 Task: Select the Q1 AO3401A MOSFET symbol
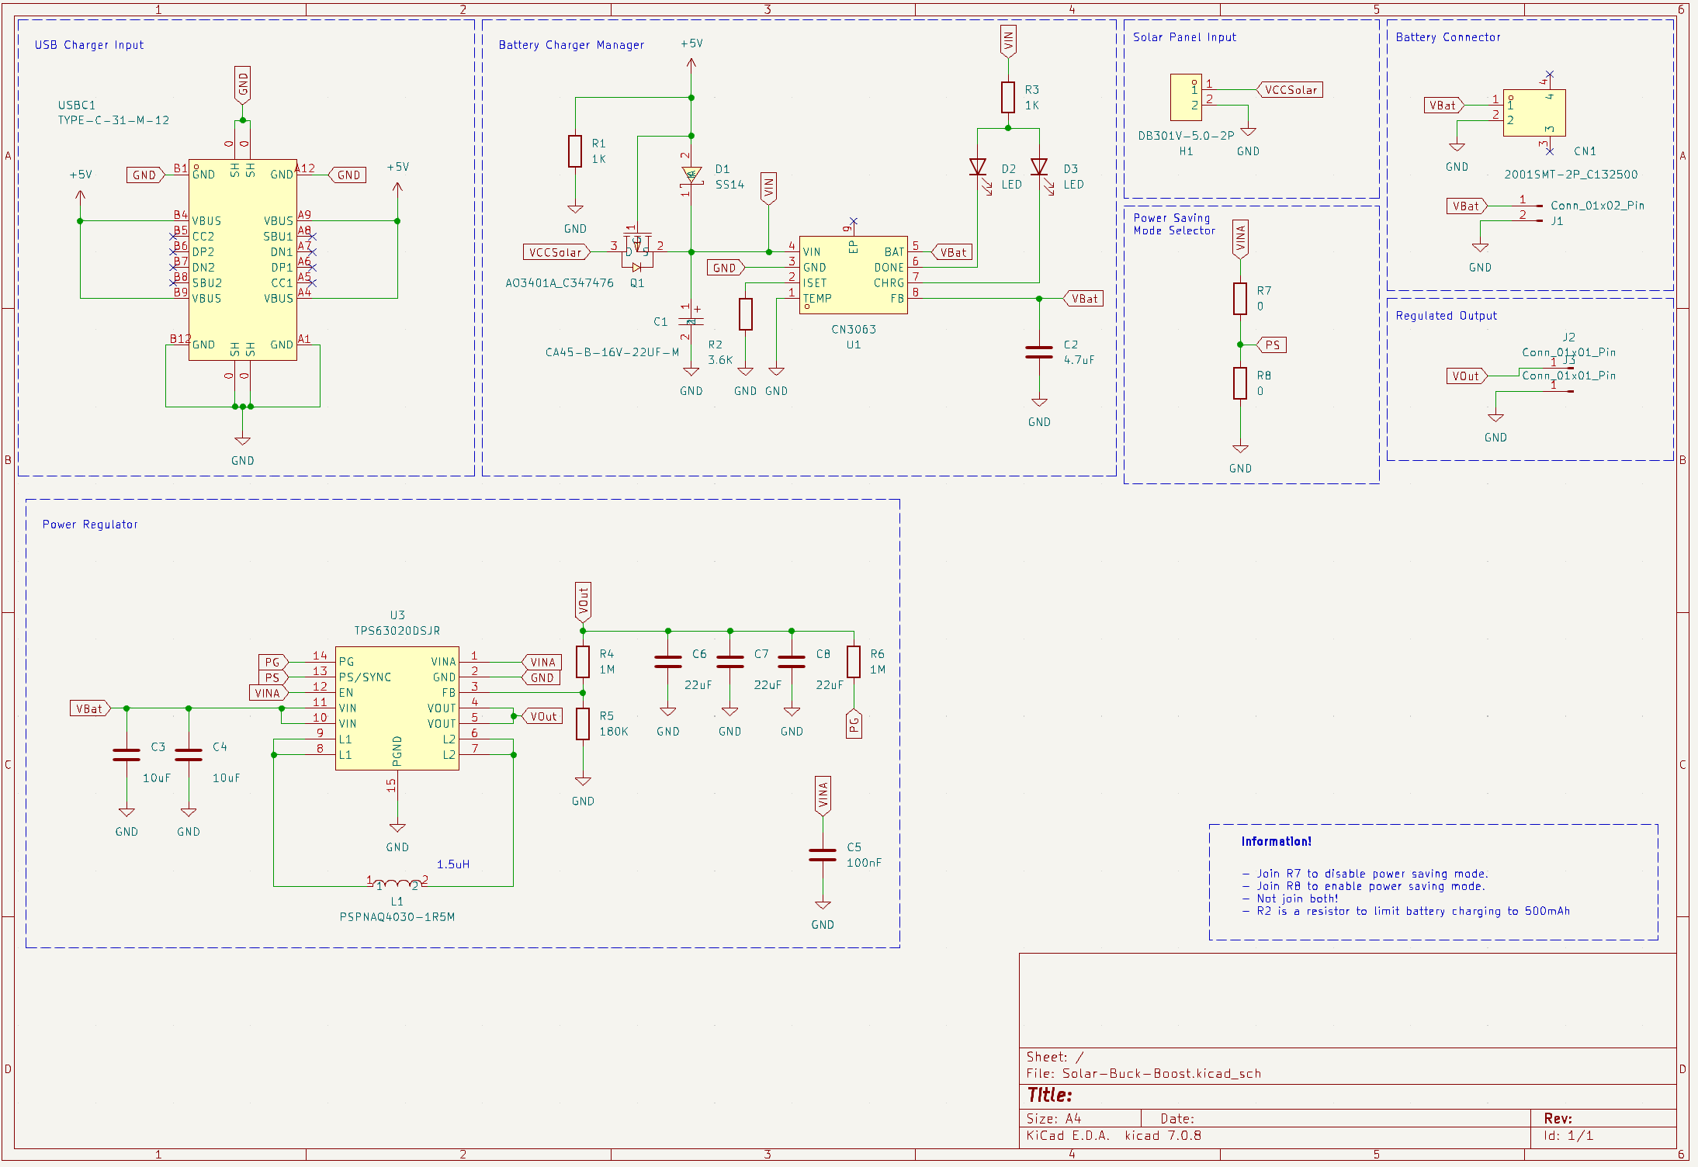pos(637,250)
